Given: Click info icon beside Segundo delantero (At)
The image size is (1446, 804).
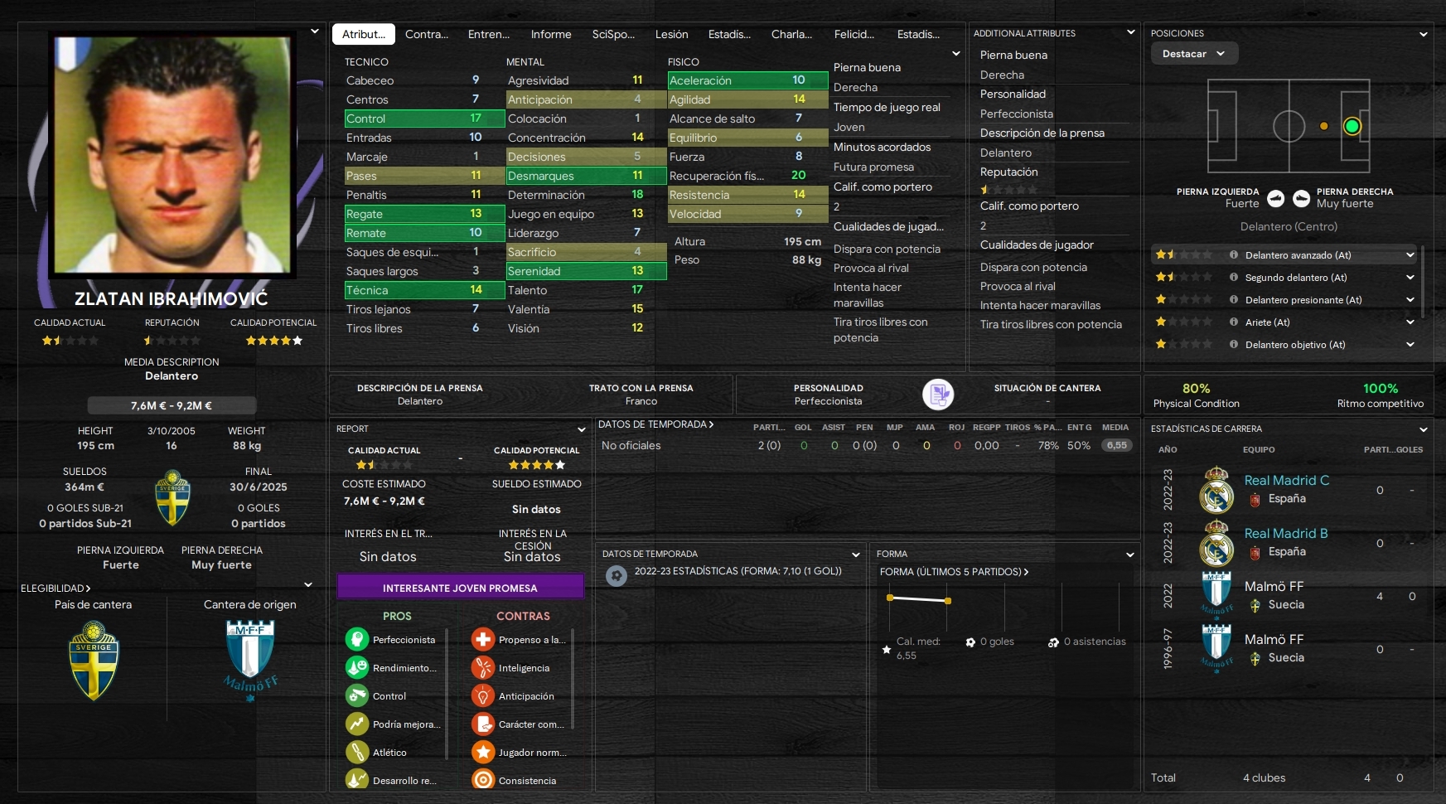Looking at the screenshot, I should pos(1234,278).
